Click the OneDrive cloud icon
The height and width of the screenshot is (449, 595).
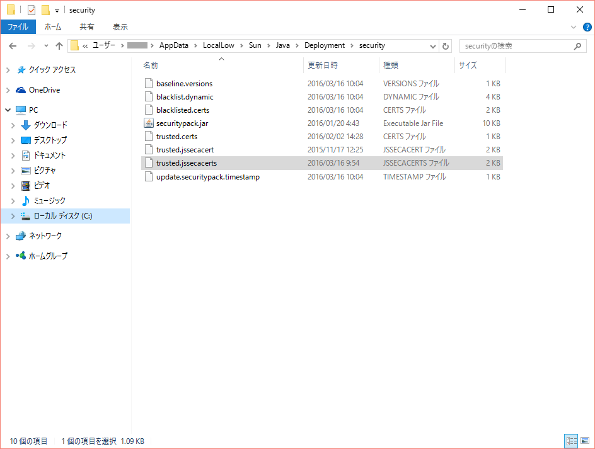pyautogui.click(x=21, y=90)
